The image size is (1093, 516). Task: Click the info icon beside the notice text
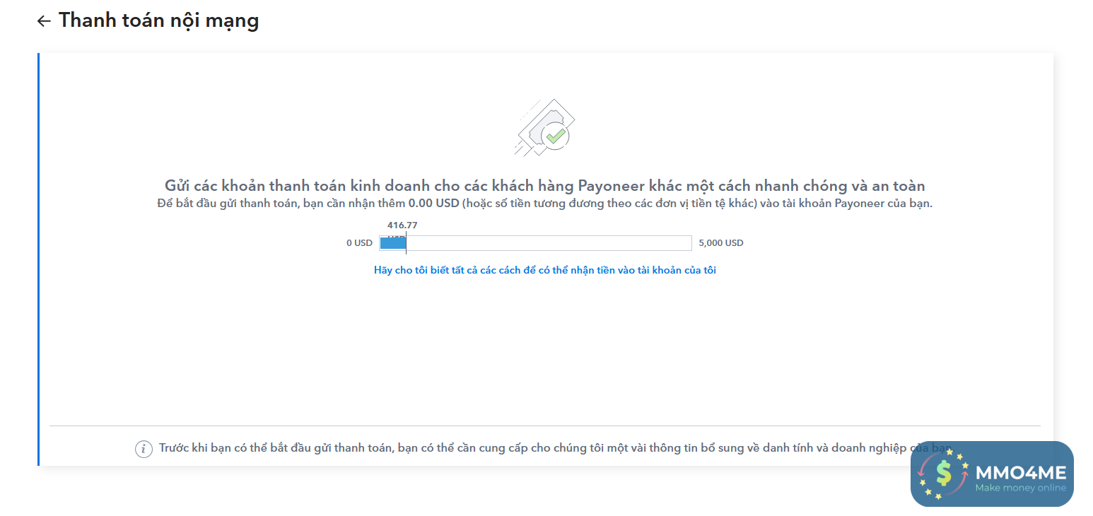click(x=144, y=449)
